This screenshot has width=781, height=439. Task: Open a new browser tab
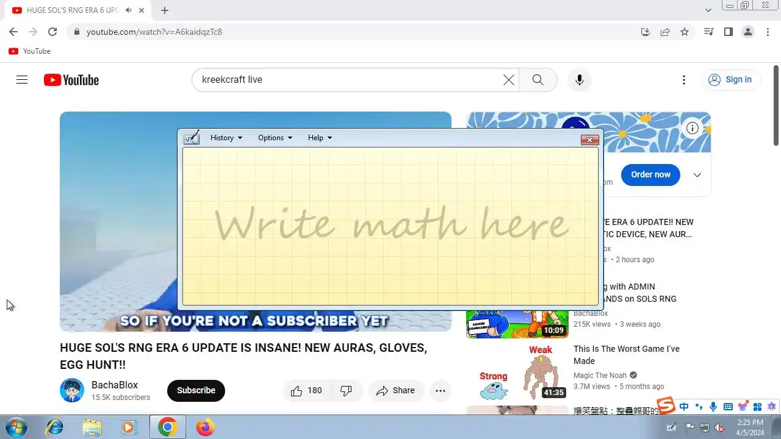[165, 10]
